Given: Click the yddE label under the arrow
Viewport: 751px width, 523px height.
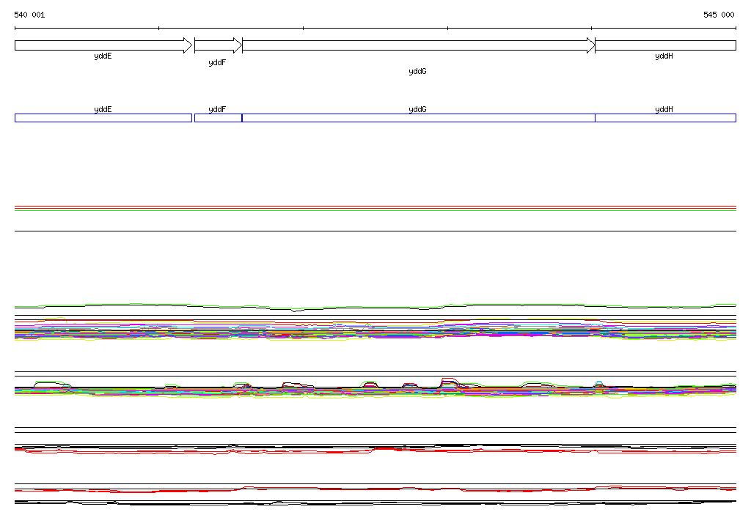Looking at the screenshot, I should click(x=103, y=56).
